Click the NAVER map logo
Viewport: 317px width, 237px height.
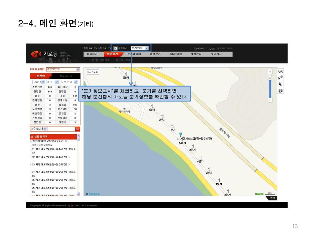coord(259,194)
